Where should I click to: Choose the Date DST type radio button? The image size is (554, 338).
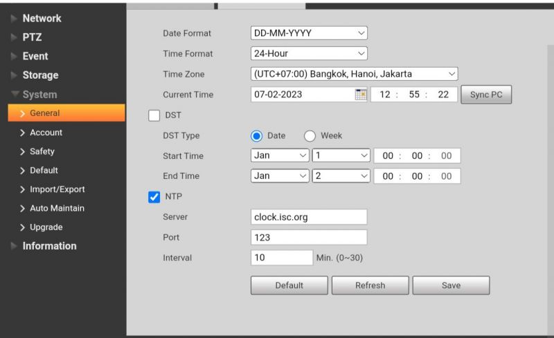click(x=257, y=135)
